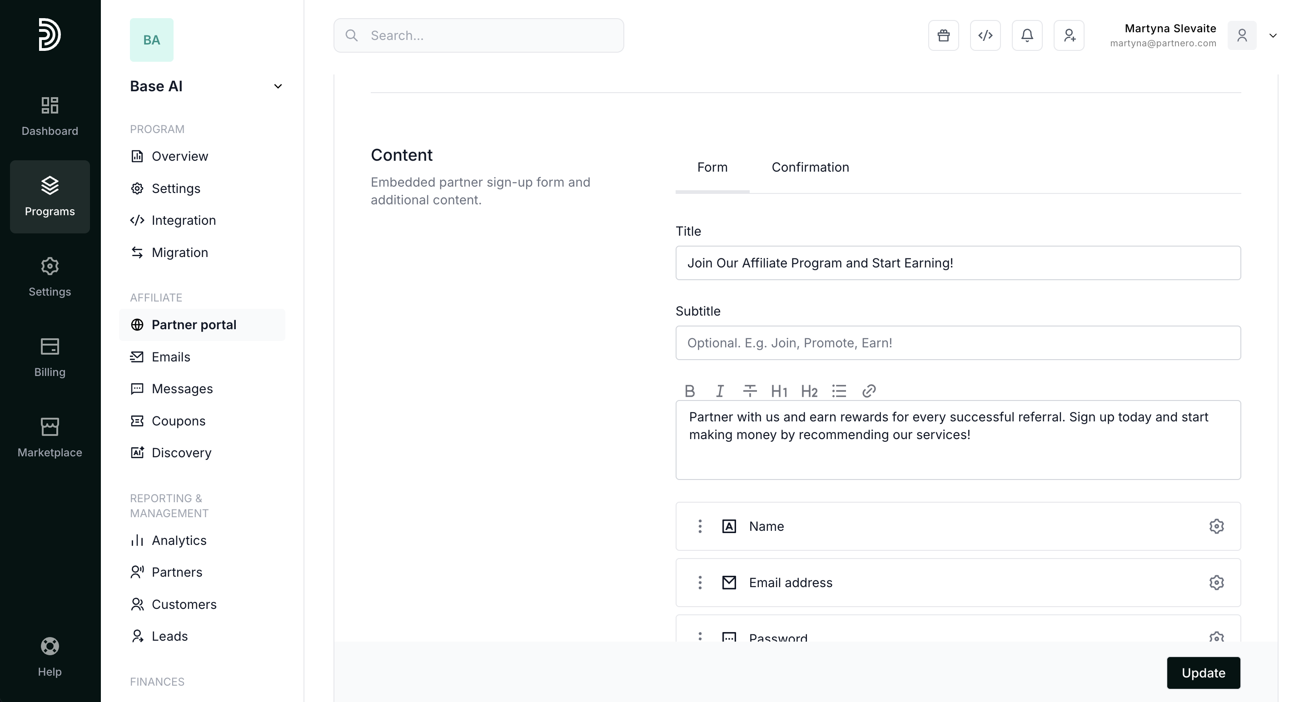Viewport: 1304px width, 702px height.
Task: Open Email address field settings gear
Action: coord(1216,583)
